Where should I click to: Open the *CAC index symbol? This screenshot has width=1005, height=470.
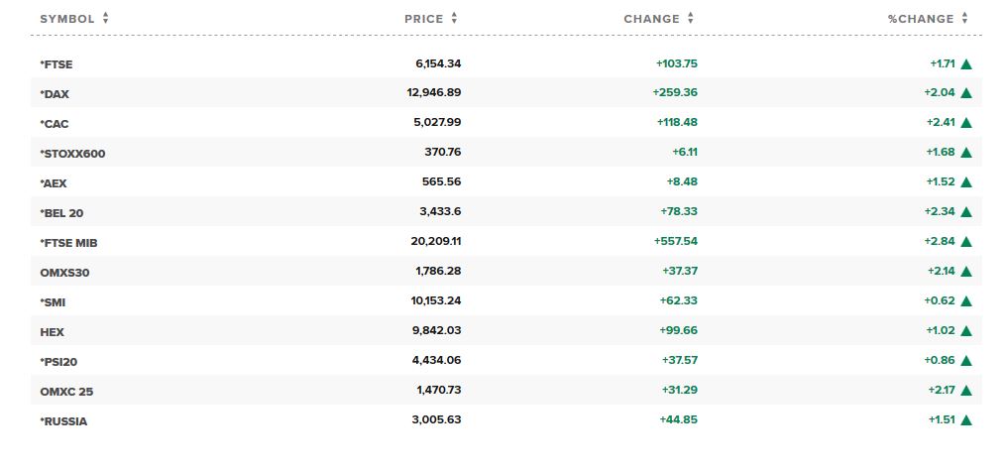tap(55, 124)
